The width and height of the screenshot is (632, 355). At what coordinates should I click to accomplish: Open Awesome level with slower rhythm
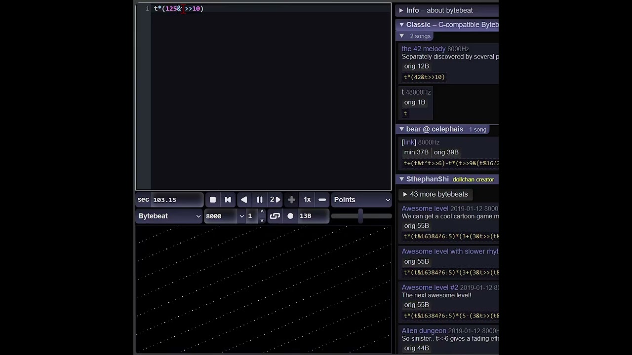click(x=450, y=251)
